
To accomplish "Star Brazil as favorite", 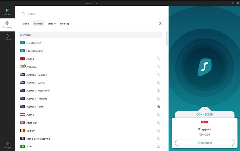I will click(159, 147).
